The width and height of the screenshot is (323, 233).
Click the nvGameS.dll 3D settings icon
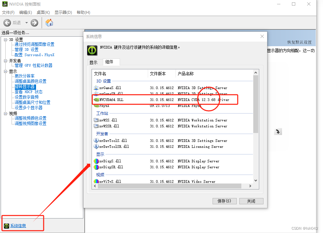(x=96, y=87)
